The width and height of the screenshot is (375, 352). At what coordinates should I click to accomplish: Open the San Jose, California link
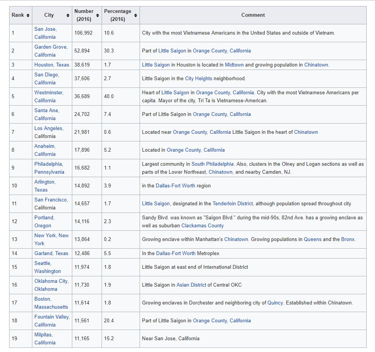pyautogui.click(x=45, y=33)
